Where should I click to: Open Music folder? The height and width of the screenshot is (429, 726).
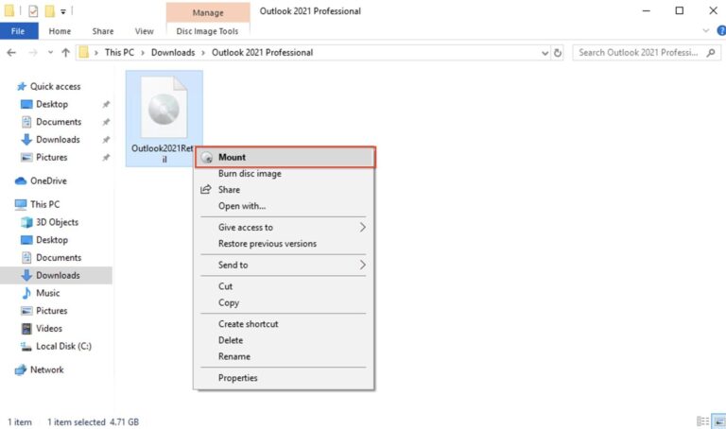pyautogui.click(x=47, y=293)
